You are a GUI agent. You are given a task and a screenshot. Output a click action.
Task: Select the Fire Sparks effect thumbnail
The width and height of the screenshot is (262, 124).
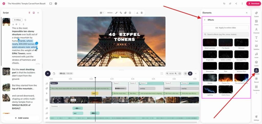coord(226,43)
